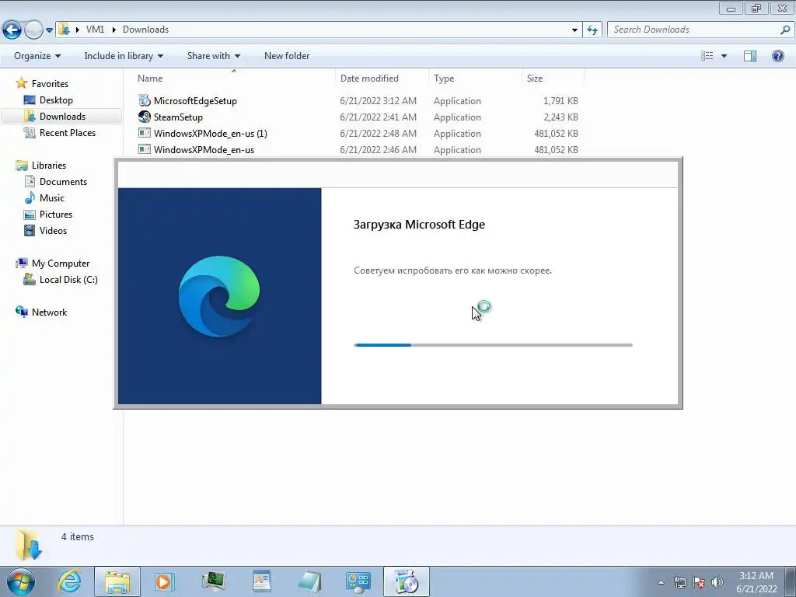Viewport: 796px width, 597px height.
Task: Select the WindowsXPMode_en-us file name
Action: point(204,150)
